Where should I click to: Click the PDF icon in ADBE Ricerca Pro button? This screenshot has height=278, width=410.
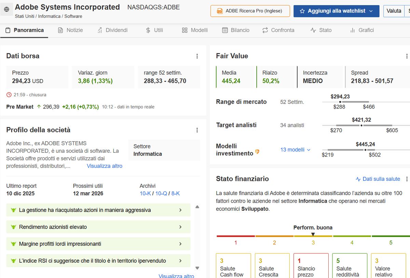coord(220,11)
